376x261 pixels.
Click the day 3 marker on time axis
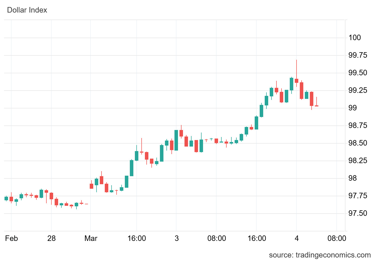pyautogui.click(x=176, y=238)
